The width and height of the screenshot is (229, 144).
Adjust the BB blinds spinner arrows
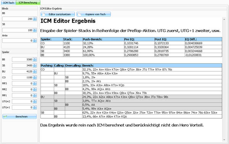pyautogui.click(x=35, y=19)
